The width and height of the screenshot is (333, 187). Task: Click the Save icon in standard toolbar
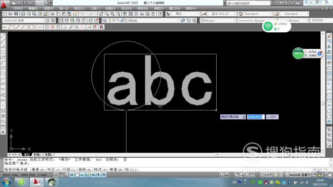tap(16, 14)
